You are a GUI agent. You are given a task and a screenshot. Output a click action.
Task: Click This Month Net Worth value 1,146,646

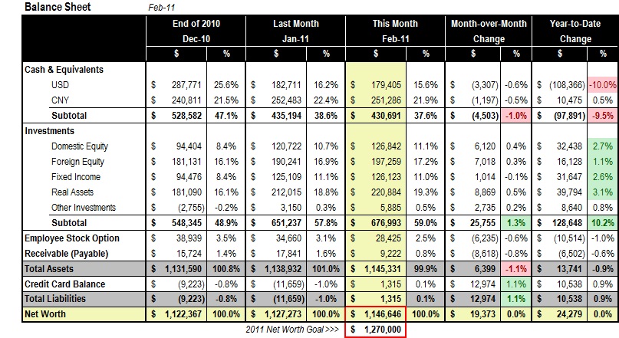(x=376, y=314)
